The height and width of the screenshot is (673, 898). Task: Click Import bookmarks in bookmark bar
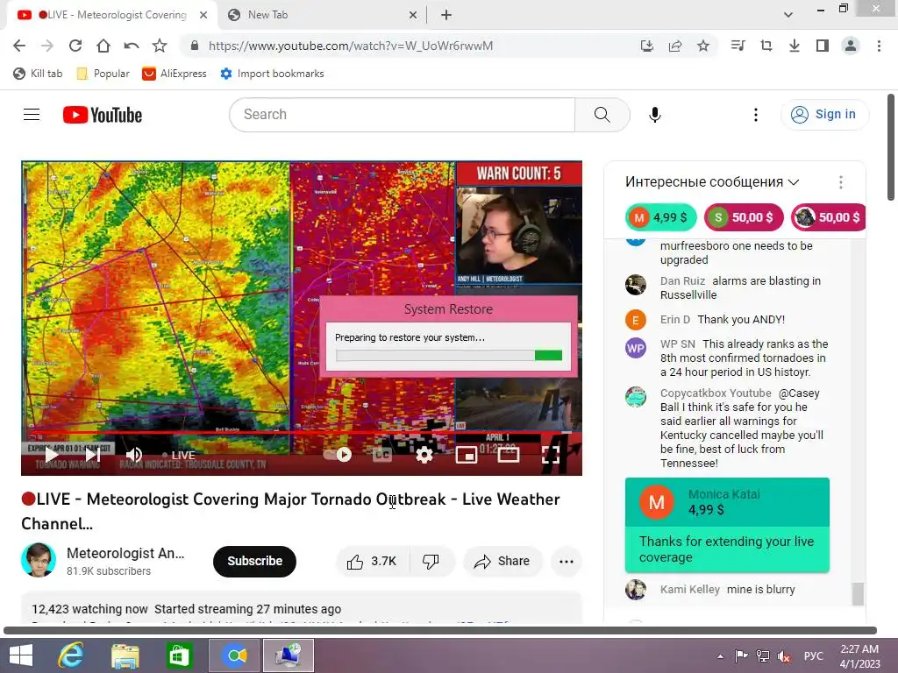click(273, 74)
